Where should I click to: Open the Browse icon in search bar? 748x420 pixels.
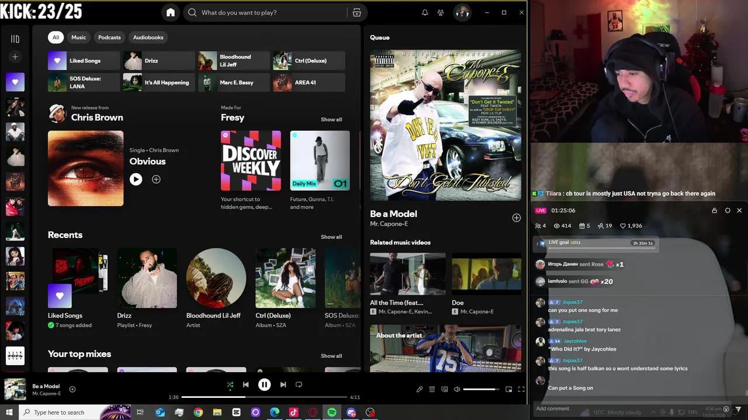point(356,12)
